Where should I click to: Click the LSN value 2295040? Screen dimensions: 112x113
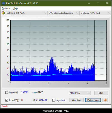[x=43, y=100]
